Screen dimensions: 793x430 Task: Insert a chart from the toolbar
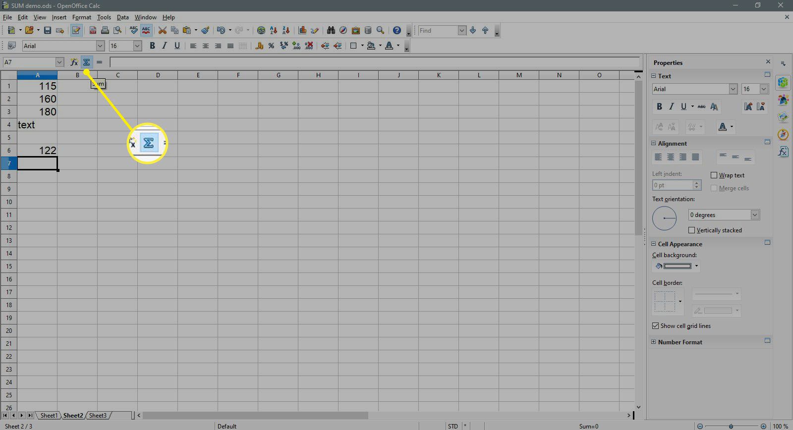coord(302,30)
